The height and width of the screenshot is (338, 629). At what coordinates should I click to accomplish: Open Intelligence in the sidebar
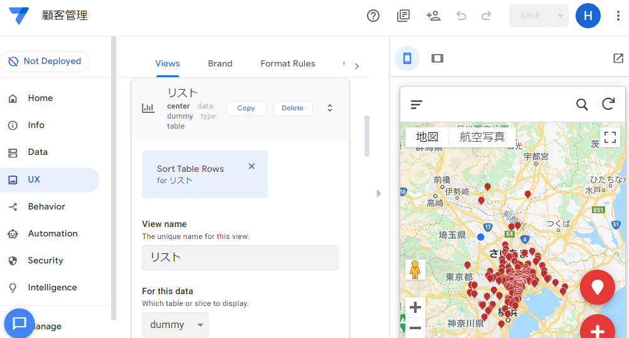pyautogui.click(x=50, y=288)
